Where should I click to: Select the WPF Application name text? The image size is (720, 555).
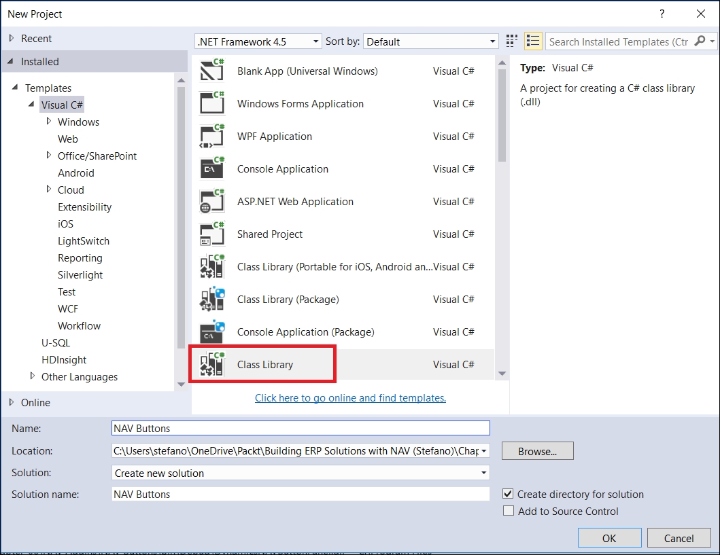click(275, 137)
